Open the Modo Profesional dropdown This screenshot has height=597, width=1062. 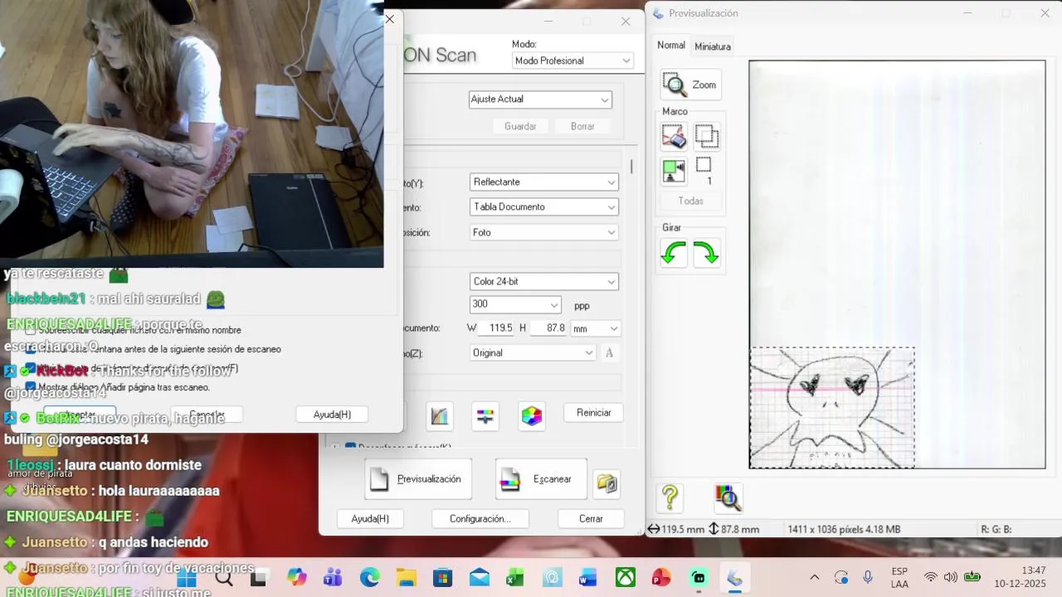pyautogui.click(x=572, y=61)
